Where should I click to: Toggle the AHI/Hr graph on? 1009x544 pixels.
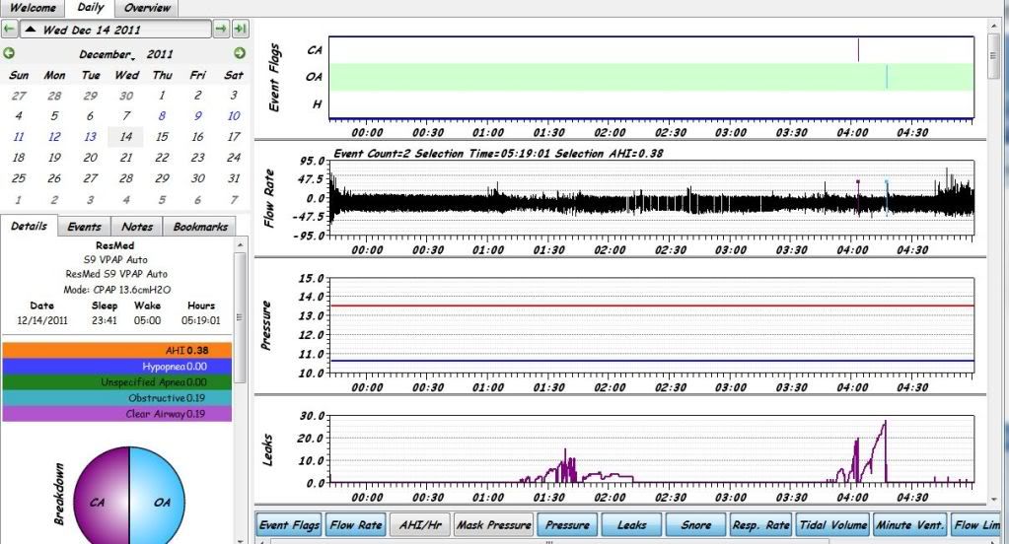click(417, 525)
